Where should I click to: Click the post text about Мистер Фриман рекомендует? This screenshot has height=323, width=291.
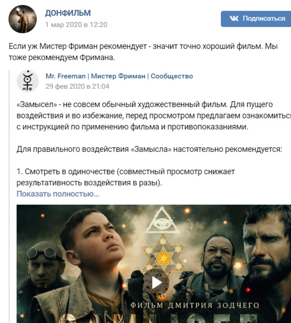click(143, 52)
